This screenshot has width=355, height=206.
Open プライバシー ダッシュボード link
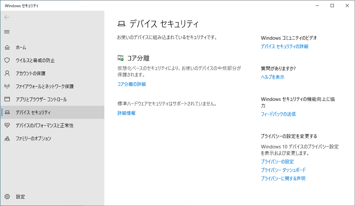click(283, 170)
